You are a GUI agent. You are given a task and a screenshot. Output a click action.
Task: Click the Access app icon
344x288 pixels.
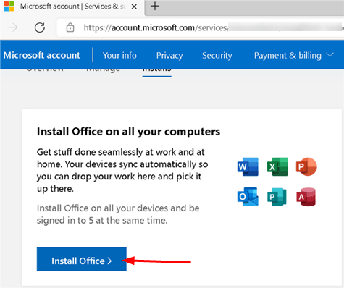(x=306, y=197)
